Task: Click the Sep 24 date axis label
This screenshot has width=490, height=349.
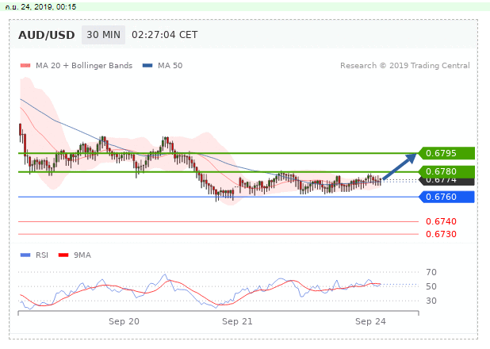Action: (x=370, y=321)
